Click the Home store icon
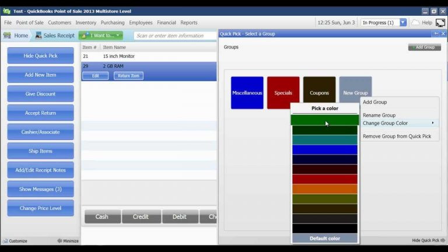448x252 pixels. point(7,36)
